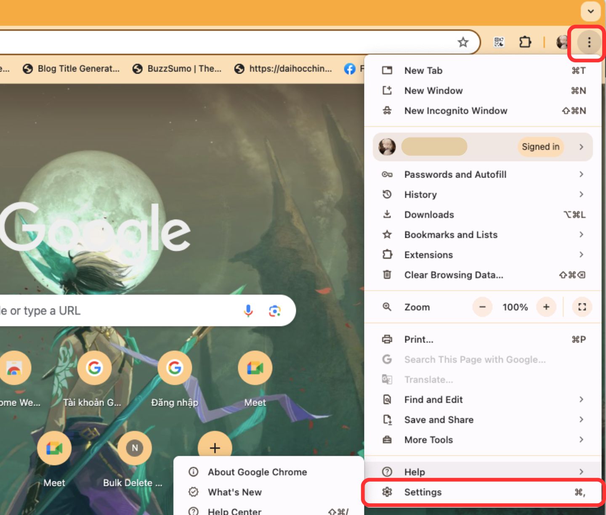Select New Tab from the menu
Screen dimensions: 606x515
pos(483,70)
